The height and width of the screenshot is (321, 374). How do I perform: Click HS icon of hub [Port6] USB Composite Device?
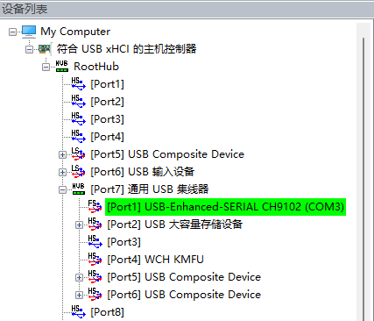click(95, 294)
